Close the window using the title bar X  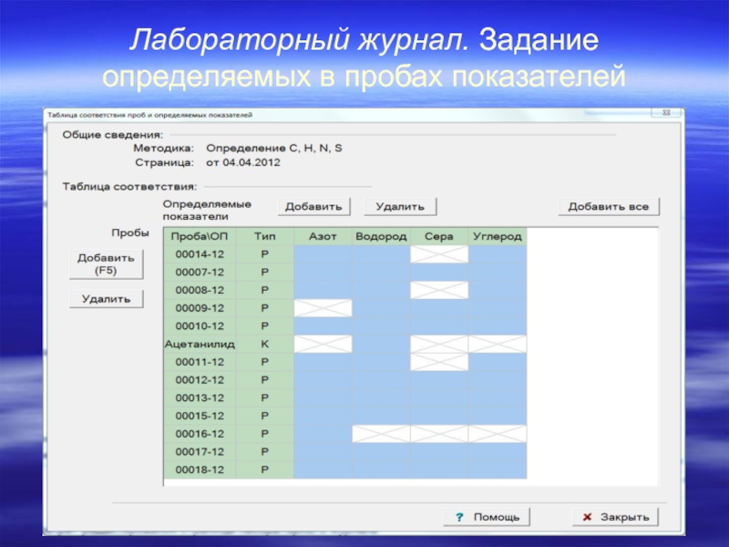point(666,113)
